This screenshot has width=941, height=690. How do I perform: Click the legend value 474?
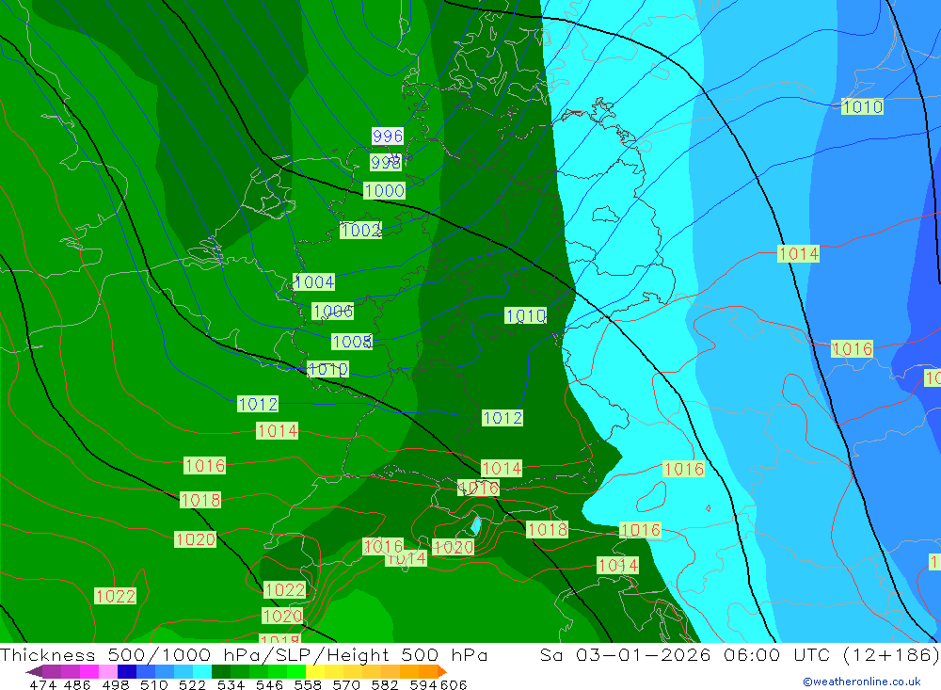click(x=42, y=685)
